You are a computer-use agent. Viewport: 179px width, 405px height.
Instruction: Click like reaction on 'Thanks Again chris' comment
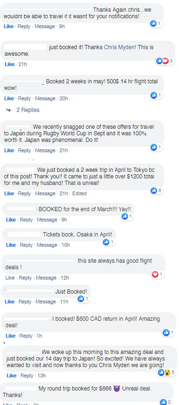tap(156, 24)
